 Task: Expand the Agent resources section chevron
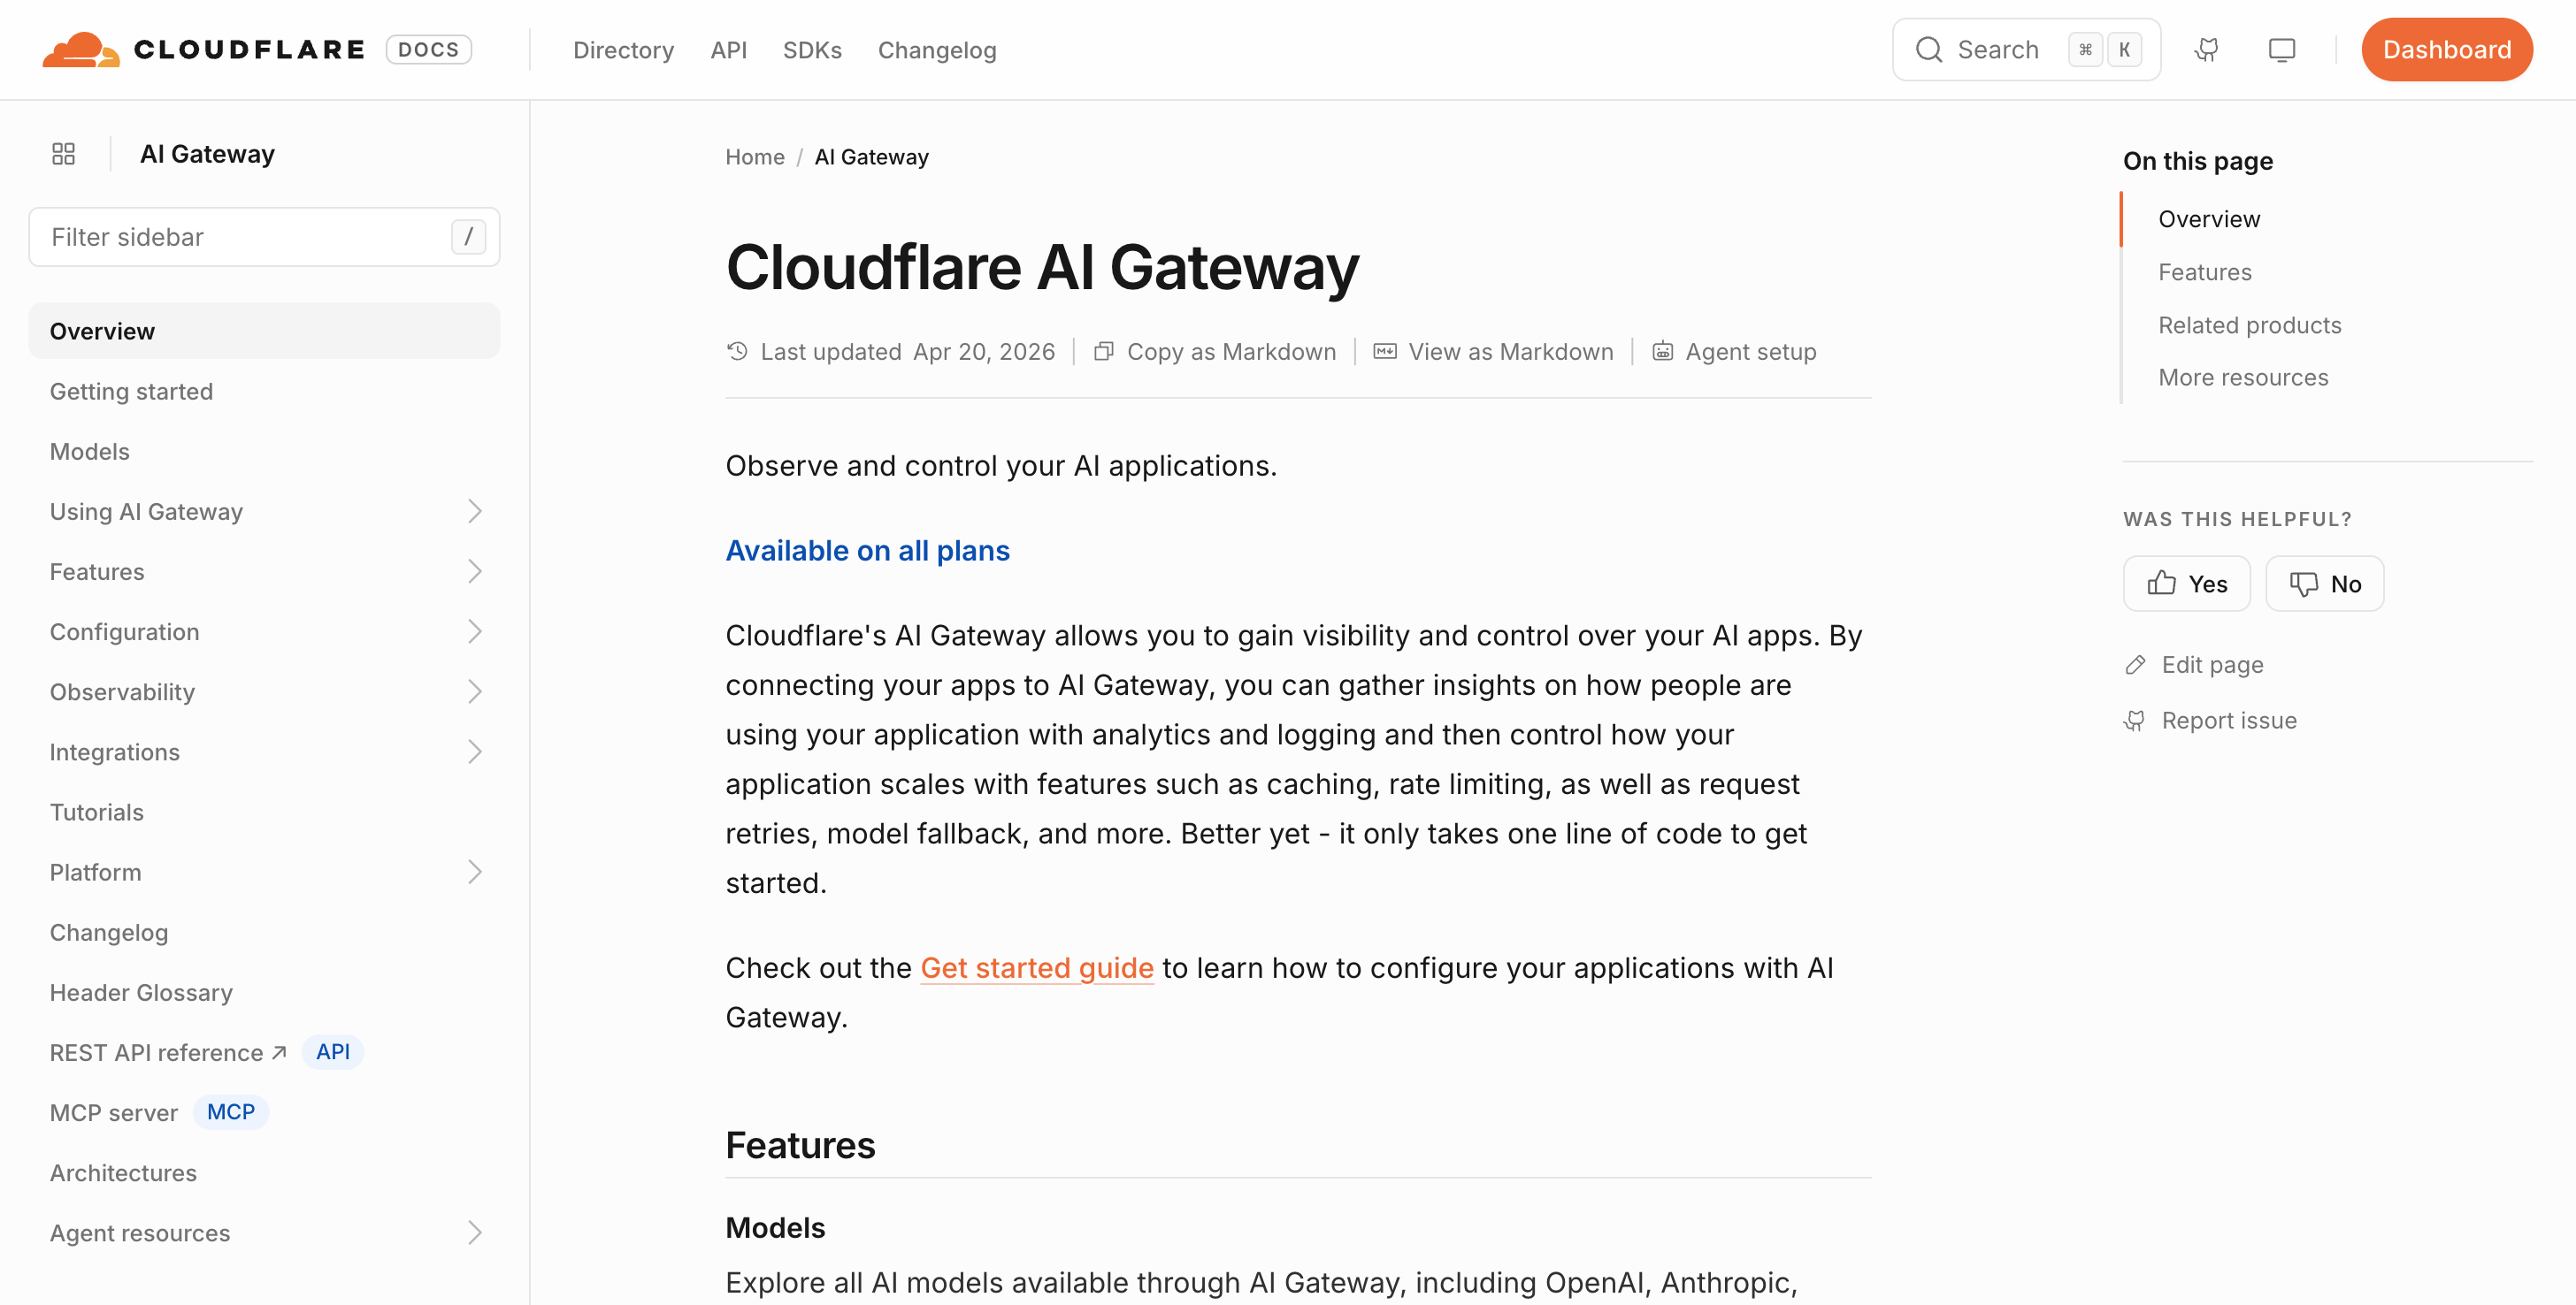click(x=475, y=1233)
